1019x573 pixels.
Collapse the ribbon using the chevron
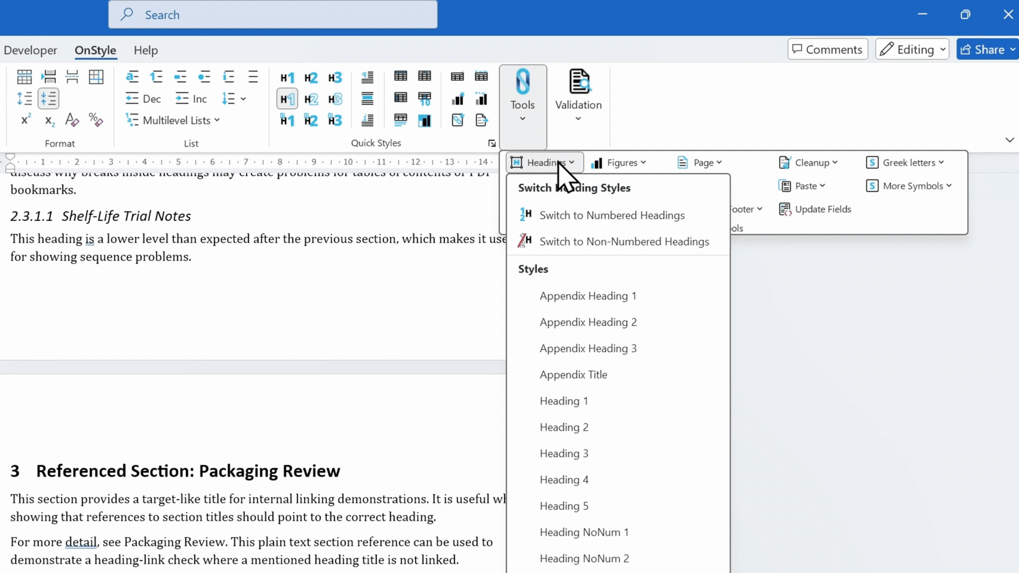click(x=1009, y=140)
